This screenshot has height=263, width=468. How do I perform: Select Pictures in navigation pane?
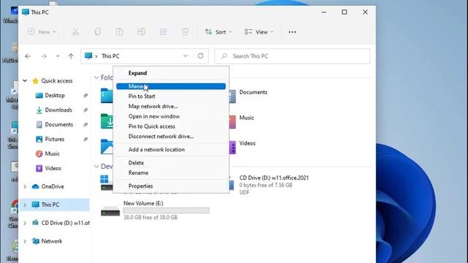tap(54, 140)
